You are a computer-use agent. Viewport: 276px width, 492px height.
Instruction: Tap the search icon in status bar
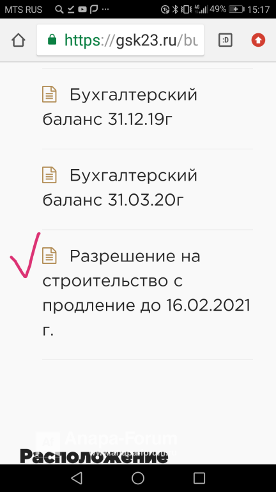[x=59, y=10]
